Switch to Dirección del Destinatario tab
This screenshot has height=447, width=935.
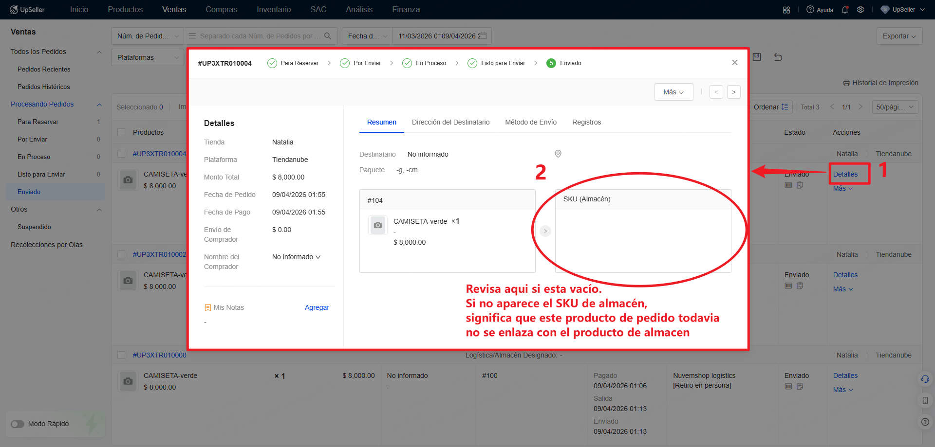click(x=450, y=122)
